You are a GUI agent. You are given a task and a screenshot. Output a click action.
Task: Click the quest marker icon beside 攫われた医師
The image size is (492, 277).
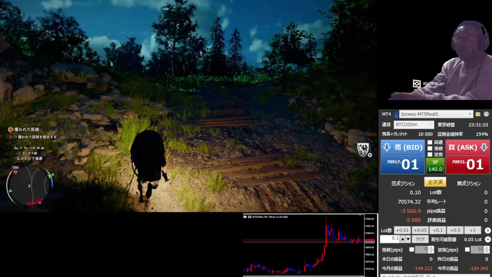pos(11,130)
